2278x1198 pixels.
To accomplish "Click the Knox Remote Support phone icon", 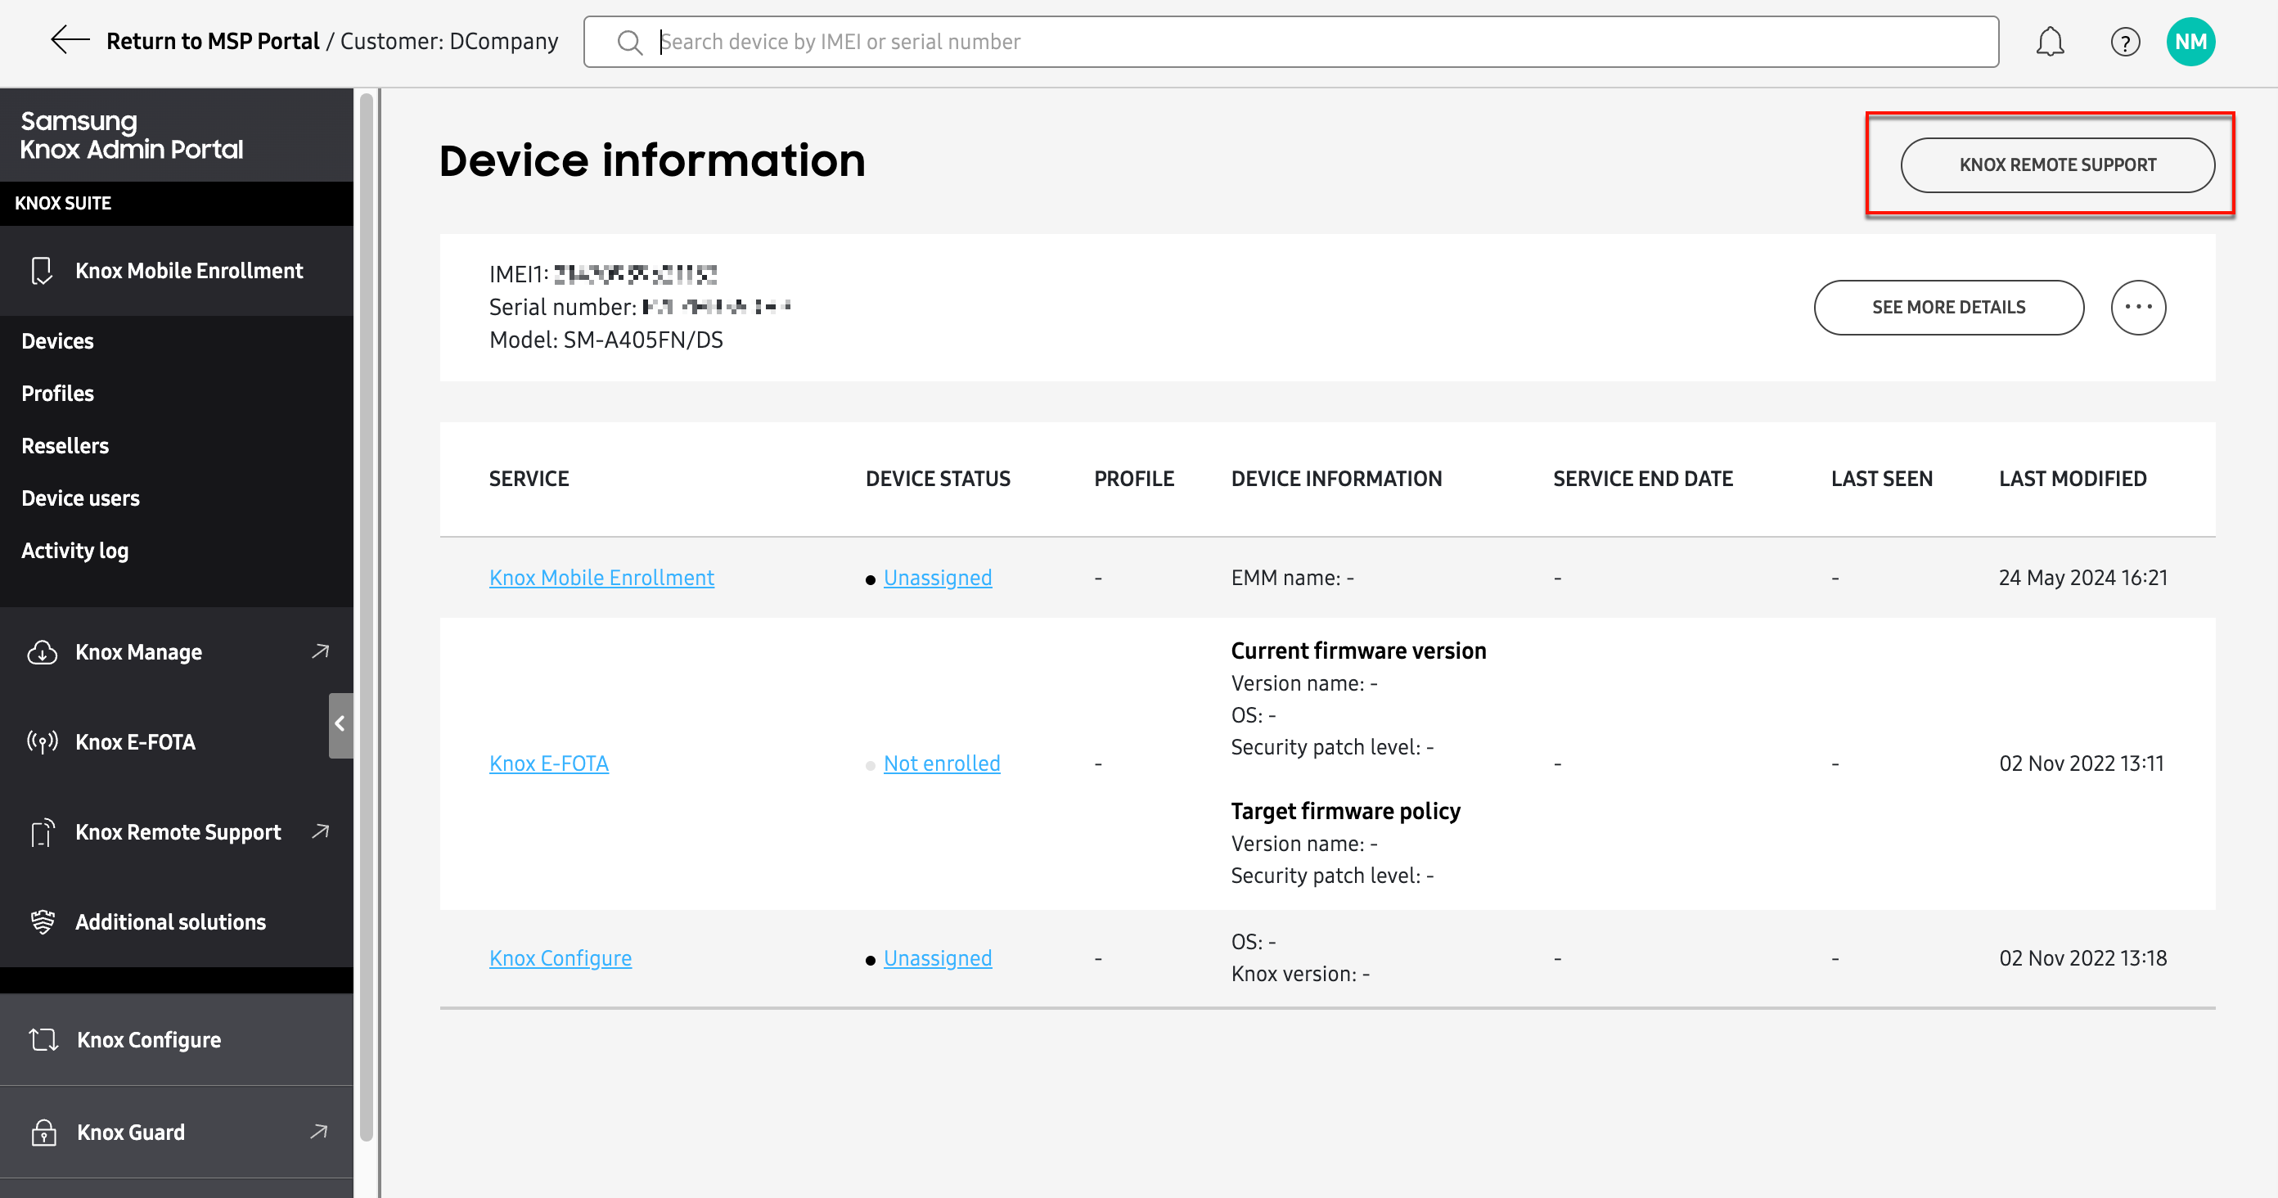I will 42,832.
